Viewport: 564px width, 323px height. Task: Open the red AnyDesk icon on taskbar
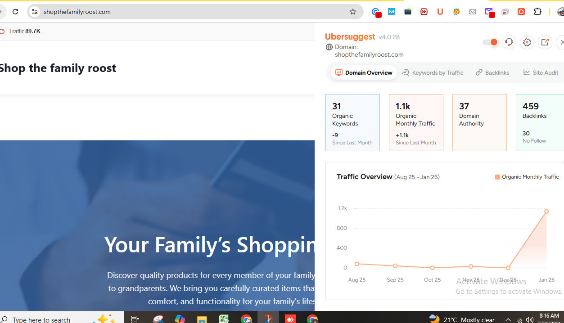pyautogui.click(x=290, y=319)
